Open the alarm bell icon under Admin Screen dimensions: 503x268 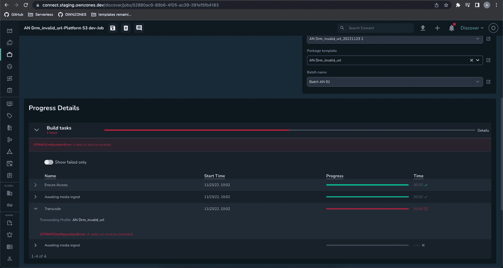click(10, 235)
